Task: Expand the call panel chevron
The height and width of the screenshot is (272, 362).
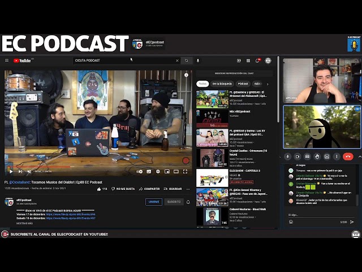Action: [x=360, y=156]
